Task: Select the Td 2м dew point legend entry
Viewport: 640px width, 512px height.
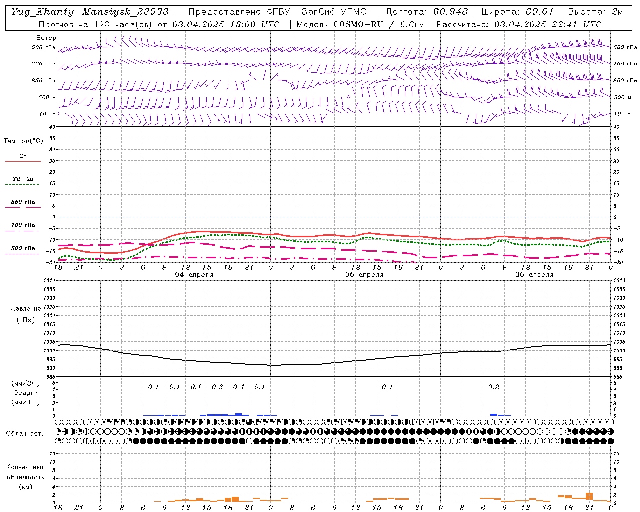Action: coord(23,179)
